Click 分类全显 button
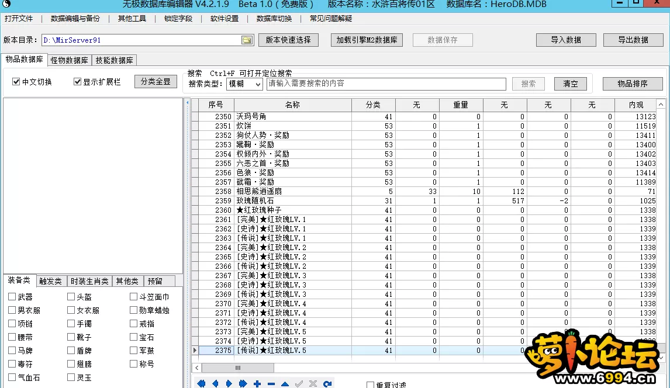The height and width of the screenshot is (388, 670). coord(156,82)
